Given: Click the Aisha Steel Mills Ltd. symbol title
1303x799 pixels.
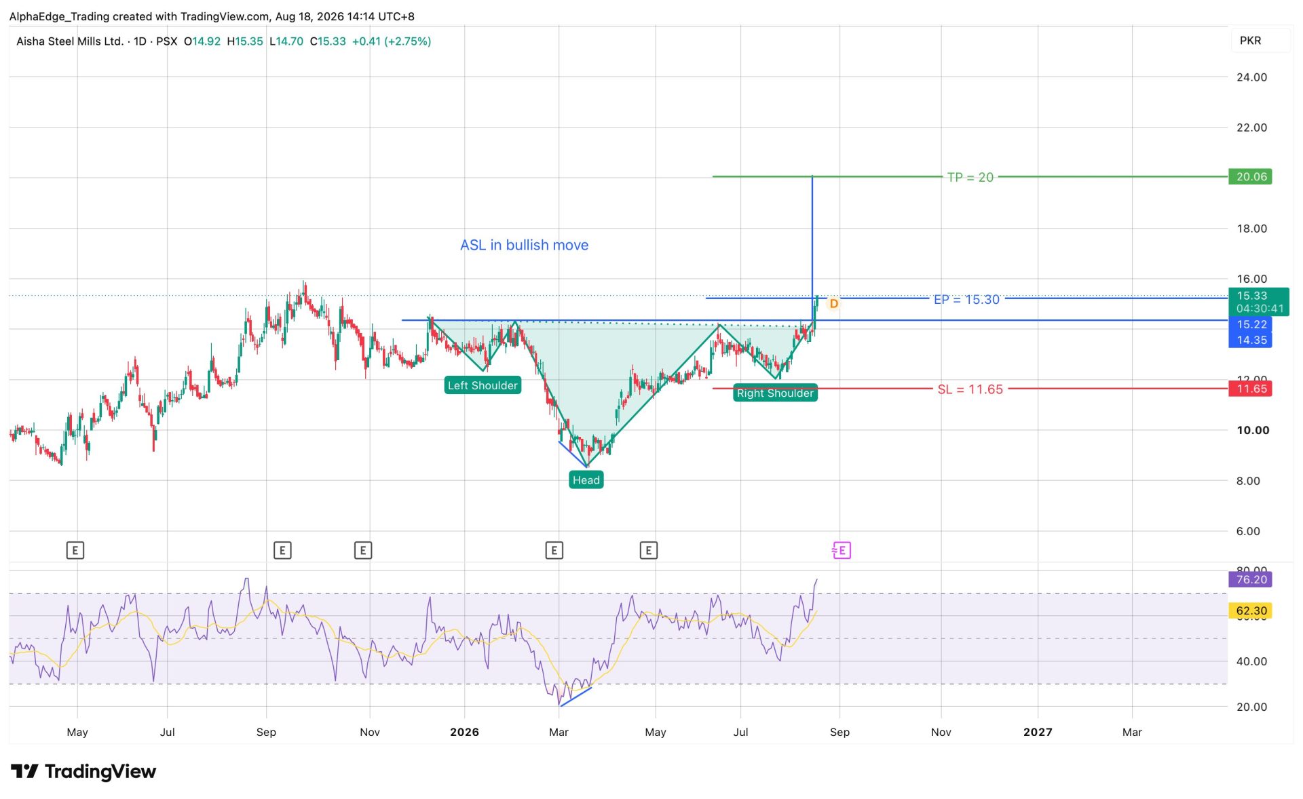Looking at the screenshot, I should pyautogui.click(x=70, y=41).
